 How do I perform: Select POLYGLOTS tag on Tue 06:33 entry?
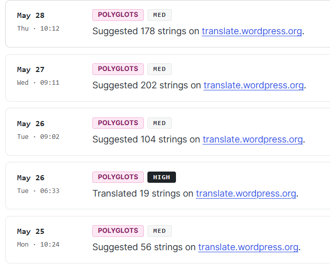pyautogui.click(x=118, y=177)
